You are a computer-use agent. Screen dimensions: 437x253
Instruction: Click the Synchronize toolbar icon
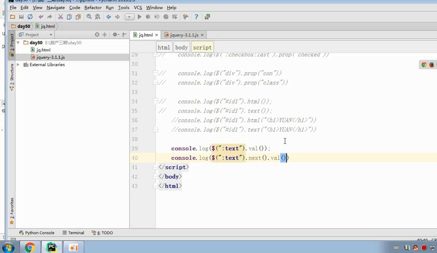click(x=30, y=17)
